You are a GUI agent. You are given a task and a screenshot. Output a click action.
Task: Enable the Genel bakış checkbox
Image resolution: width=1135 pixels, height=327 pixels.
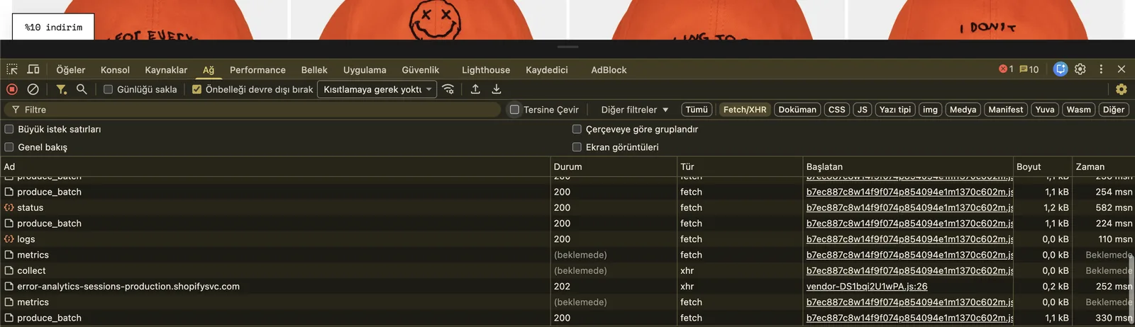pyautogui.click(x=9, y=147)
